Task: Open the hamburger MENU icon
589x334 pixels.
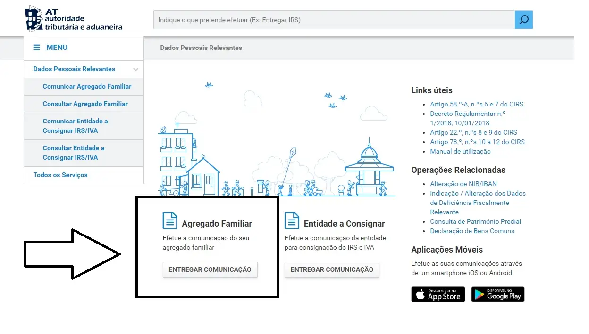Action: tap(36, 48)
